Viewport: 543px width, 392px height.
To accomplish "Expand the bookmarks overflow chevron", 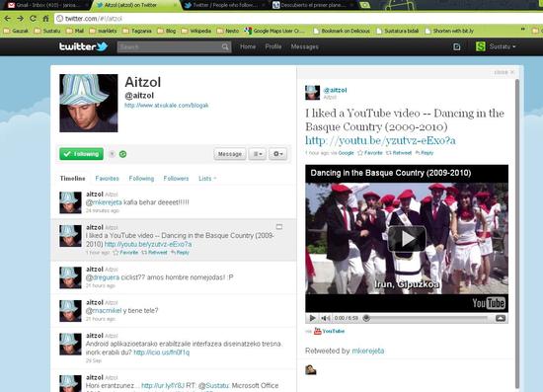I will tap(523, 31).
